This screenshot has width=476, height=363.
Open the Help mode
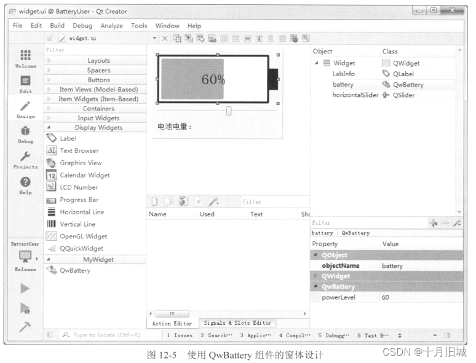click(25, 185)
